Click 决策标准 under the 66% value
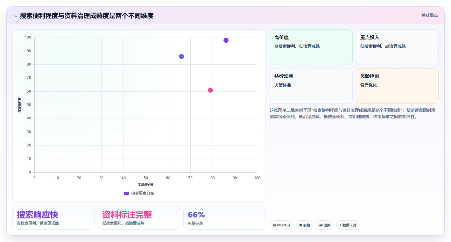 [195, 223]
